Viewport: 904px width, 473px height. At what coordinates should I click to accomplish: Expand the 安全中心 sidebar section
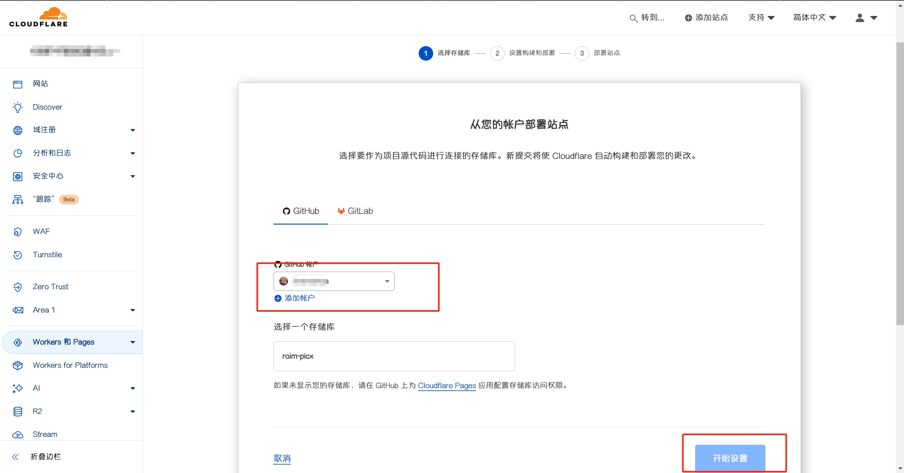point(133,176)
